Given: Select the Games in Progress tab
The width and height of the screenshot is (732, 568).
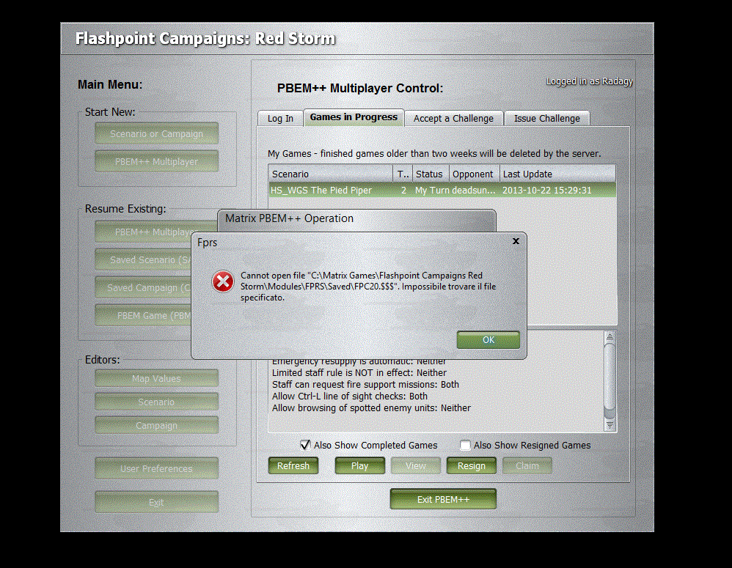Looking at the screenshot, I should coord(354,117).
